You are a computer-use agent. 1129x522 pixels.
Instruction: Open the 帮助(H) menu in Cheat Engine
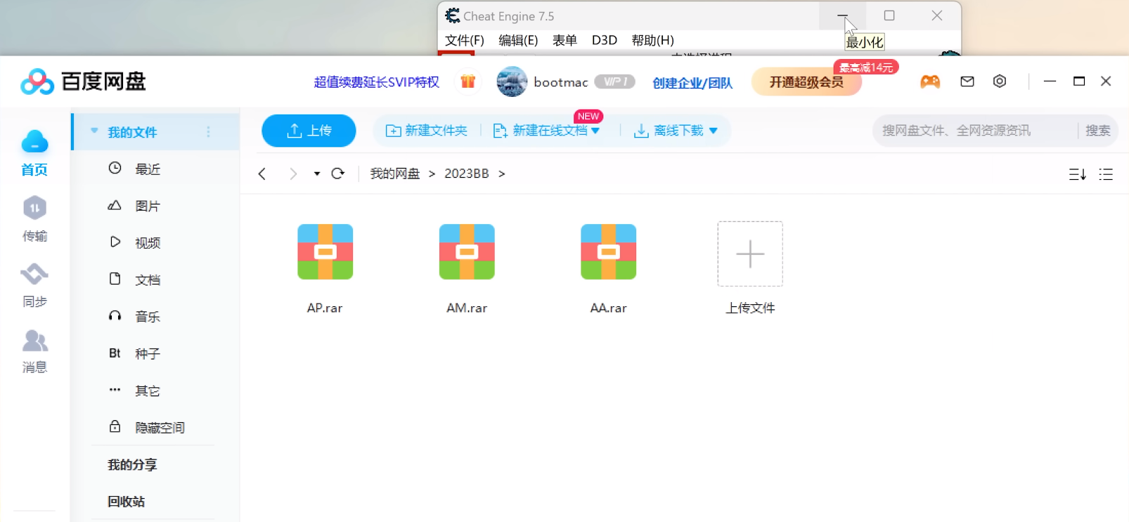[652, 40]
